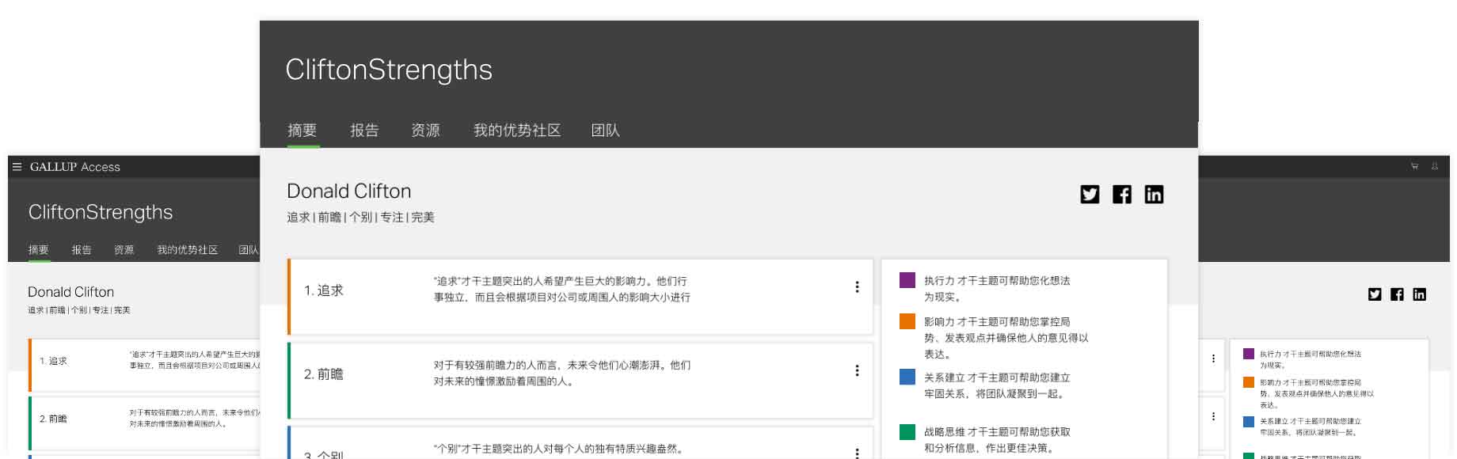The image size is (1457, 459).
Task: Click the orange 影响力 color legend square
Action: point(907,321)
